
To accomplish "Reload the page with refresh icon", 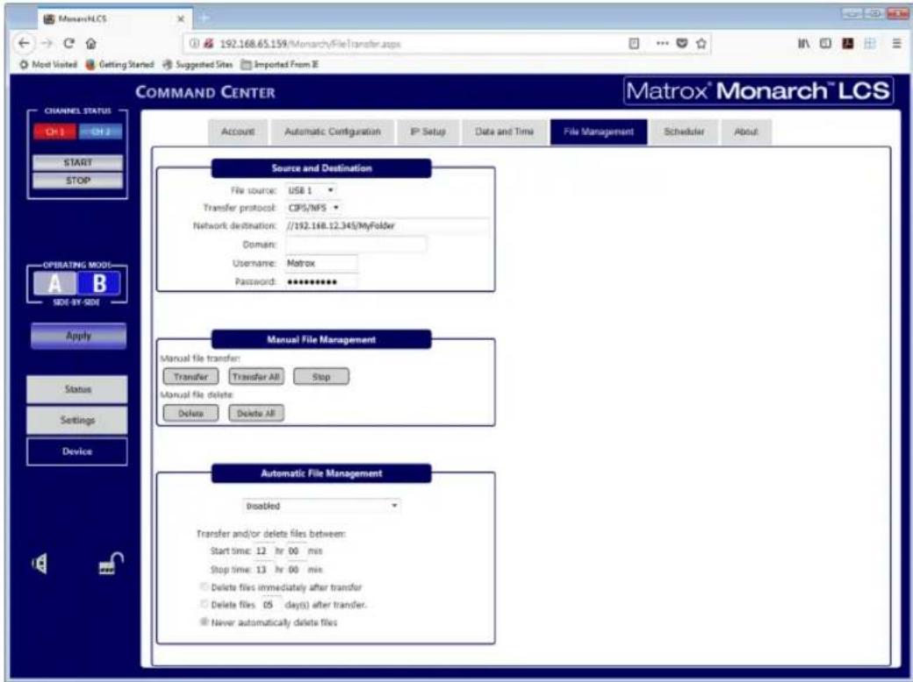I will [x=68, y=44].
